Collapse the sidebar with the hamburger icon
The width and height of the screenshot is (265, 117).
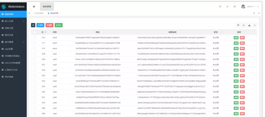(x=34, y=7)
